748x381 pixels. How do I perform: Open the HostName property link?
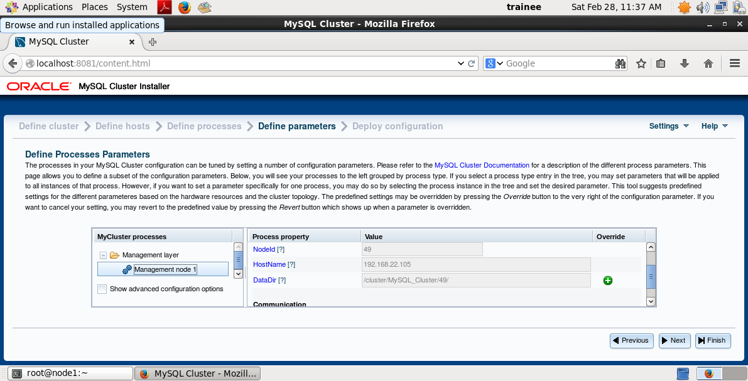(x=269, y=265)
